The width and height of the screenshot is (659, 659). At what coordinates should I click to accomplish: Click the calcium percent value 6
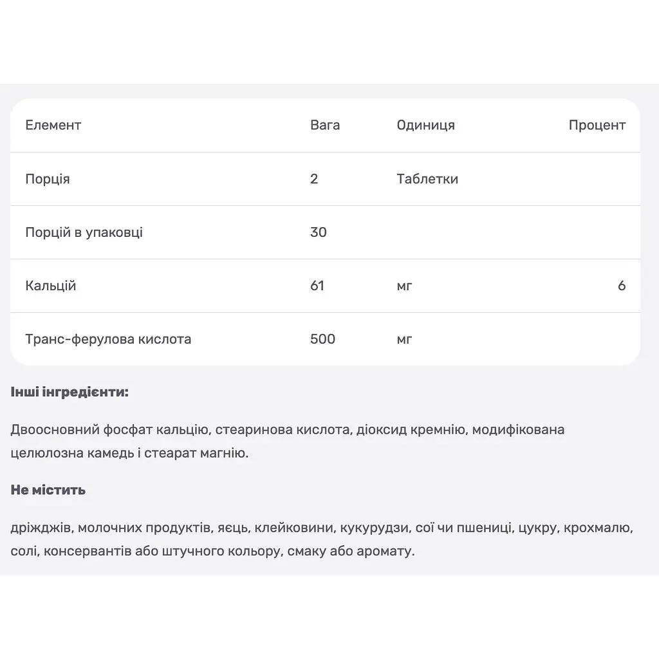tap(622, 286)
